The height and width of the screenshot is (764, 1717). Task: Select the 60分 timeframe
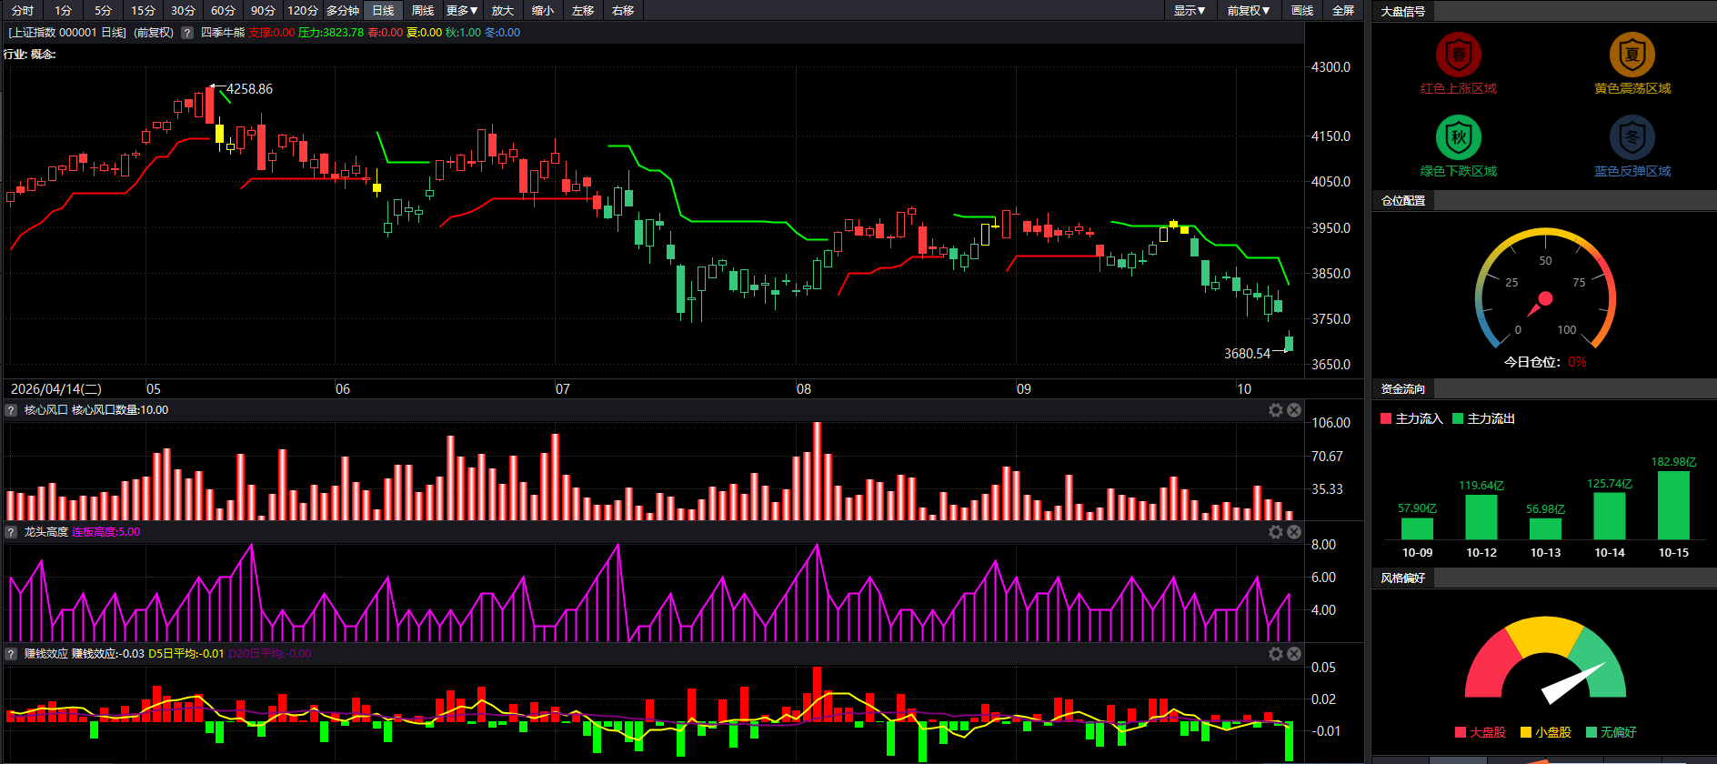(x=223, y=10)
